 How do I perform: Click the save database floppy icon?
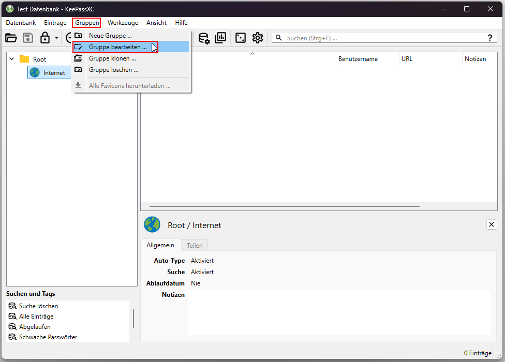(x=28, y=38)
